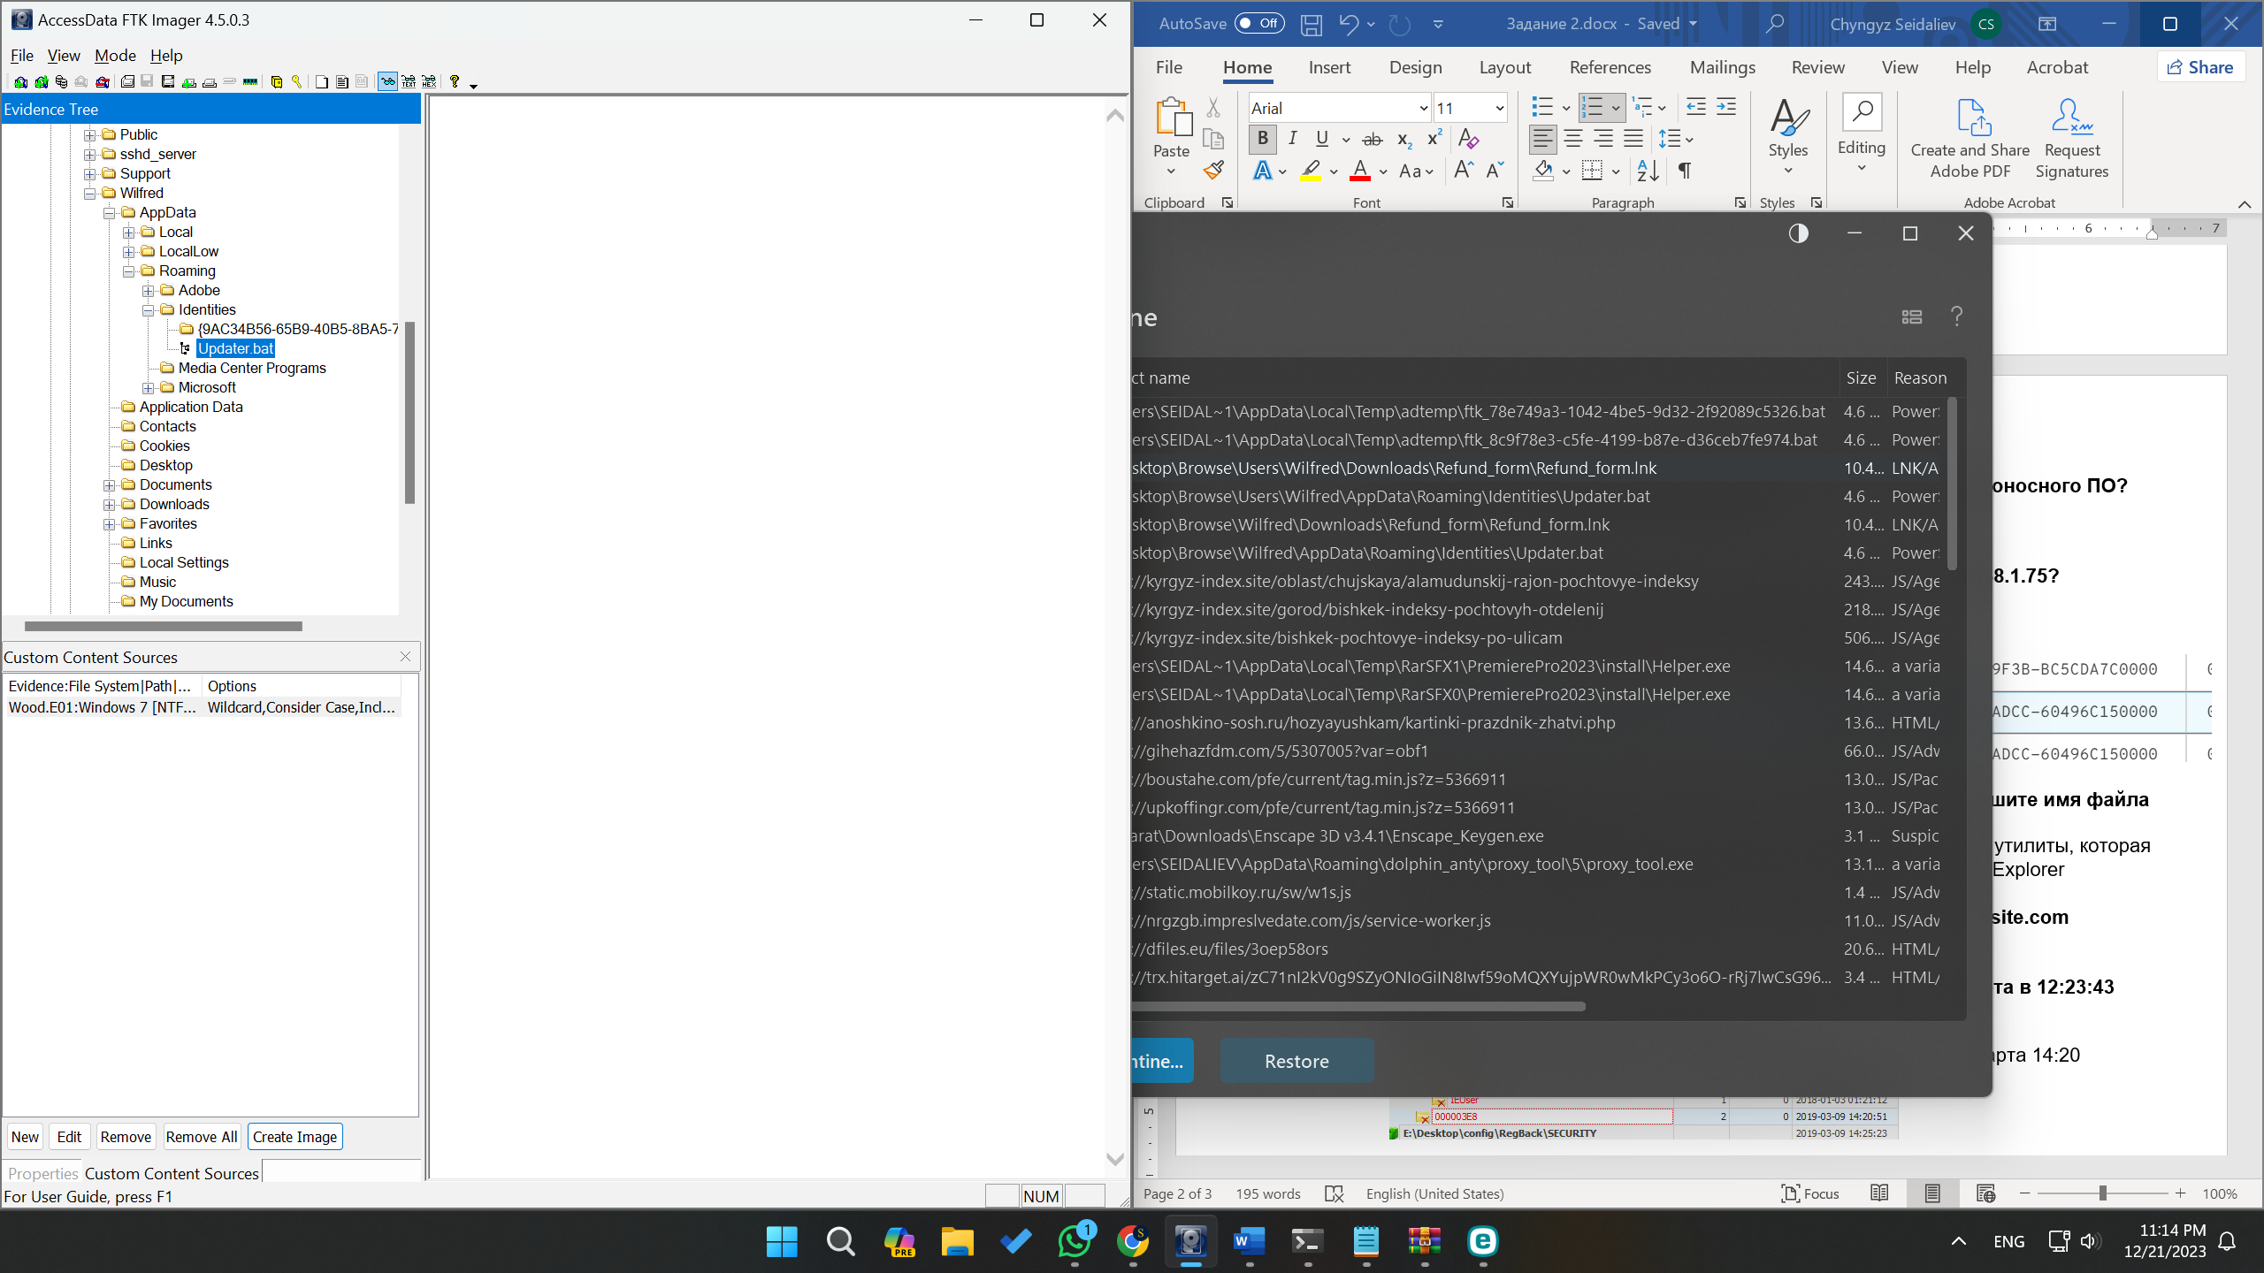Screen dimensions: 2264x1273
Task: Click Center alignment icon in Word
Action: tap(1573, 139)
